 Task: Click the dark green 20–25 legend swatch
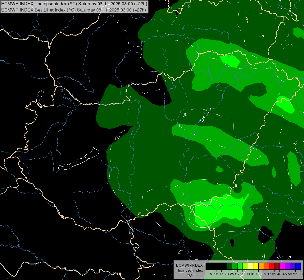click(229, 266)
